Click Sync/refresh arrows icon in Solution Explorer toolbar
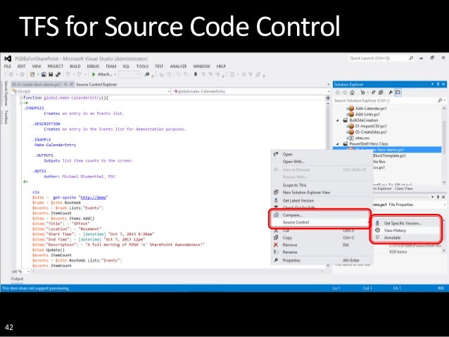 (x=374, y=92)
